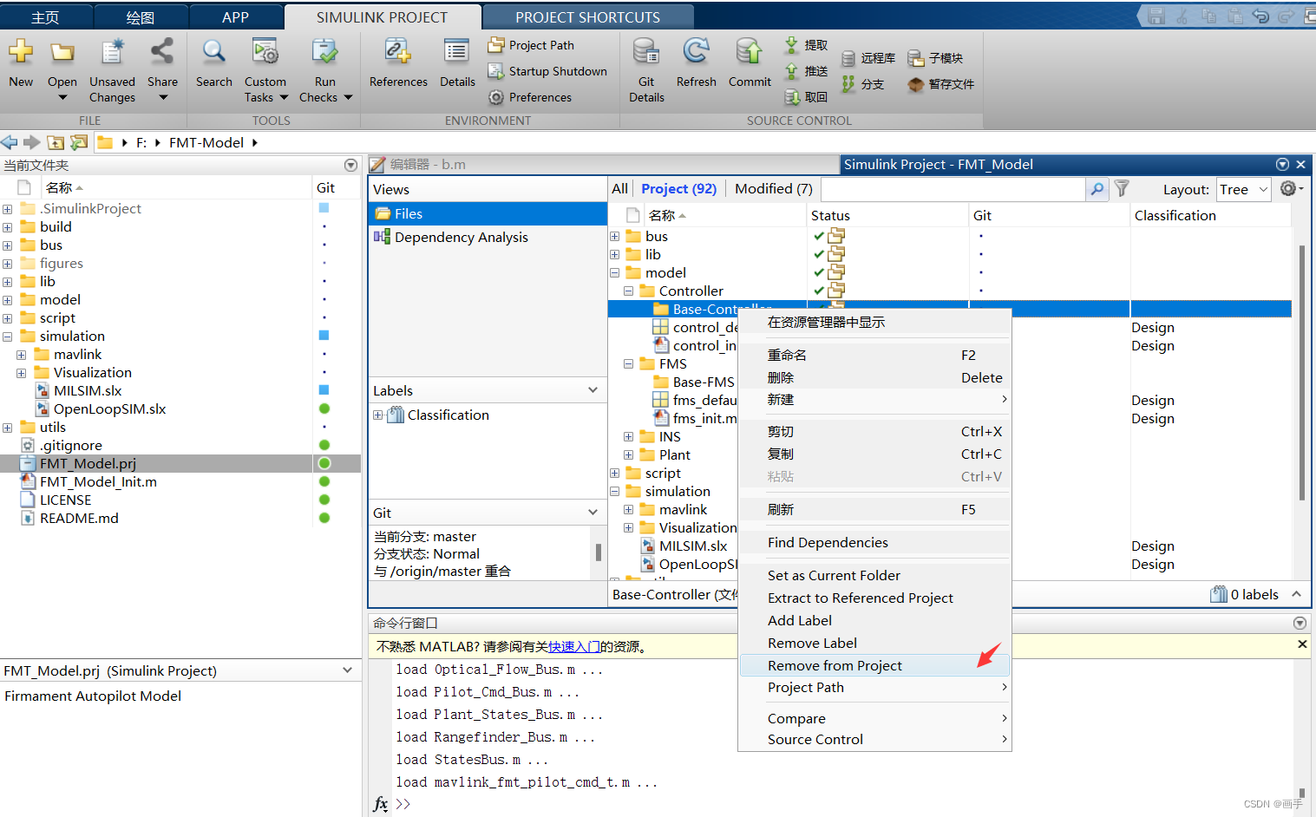The width and height of the screenshot is (1316, 817).
Task: Collapse the Controller folder node
Action: pos(628,291)
